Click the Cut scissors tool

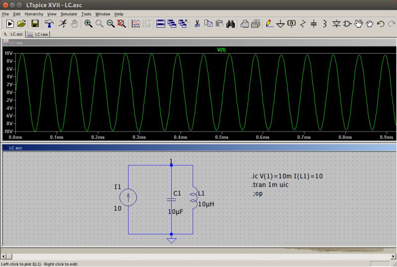[197, 24]
